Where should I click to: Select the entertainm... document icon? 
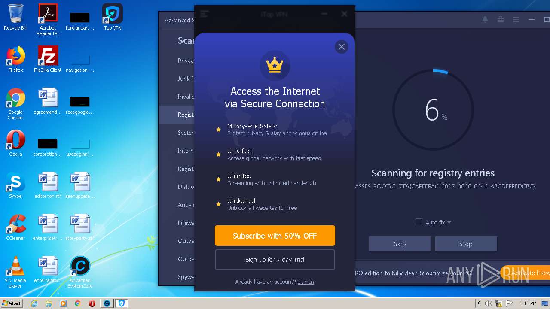pos(48,270)
